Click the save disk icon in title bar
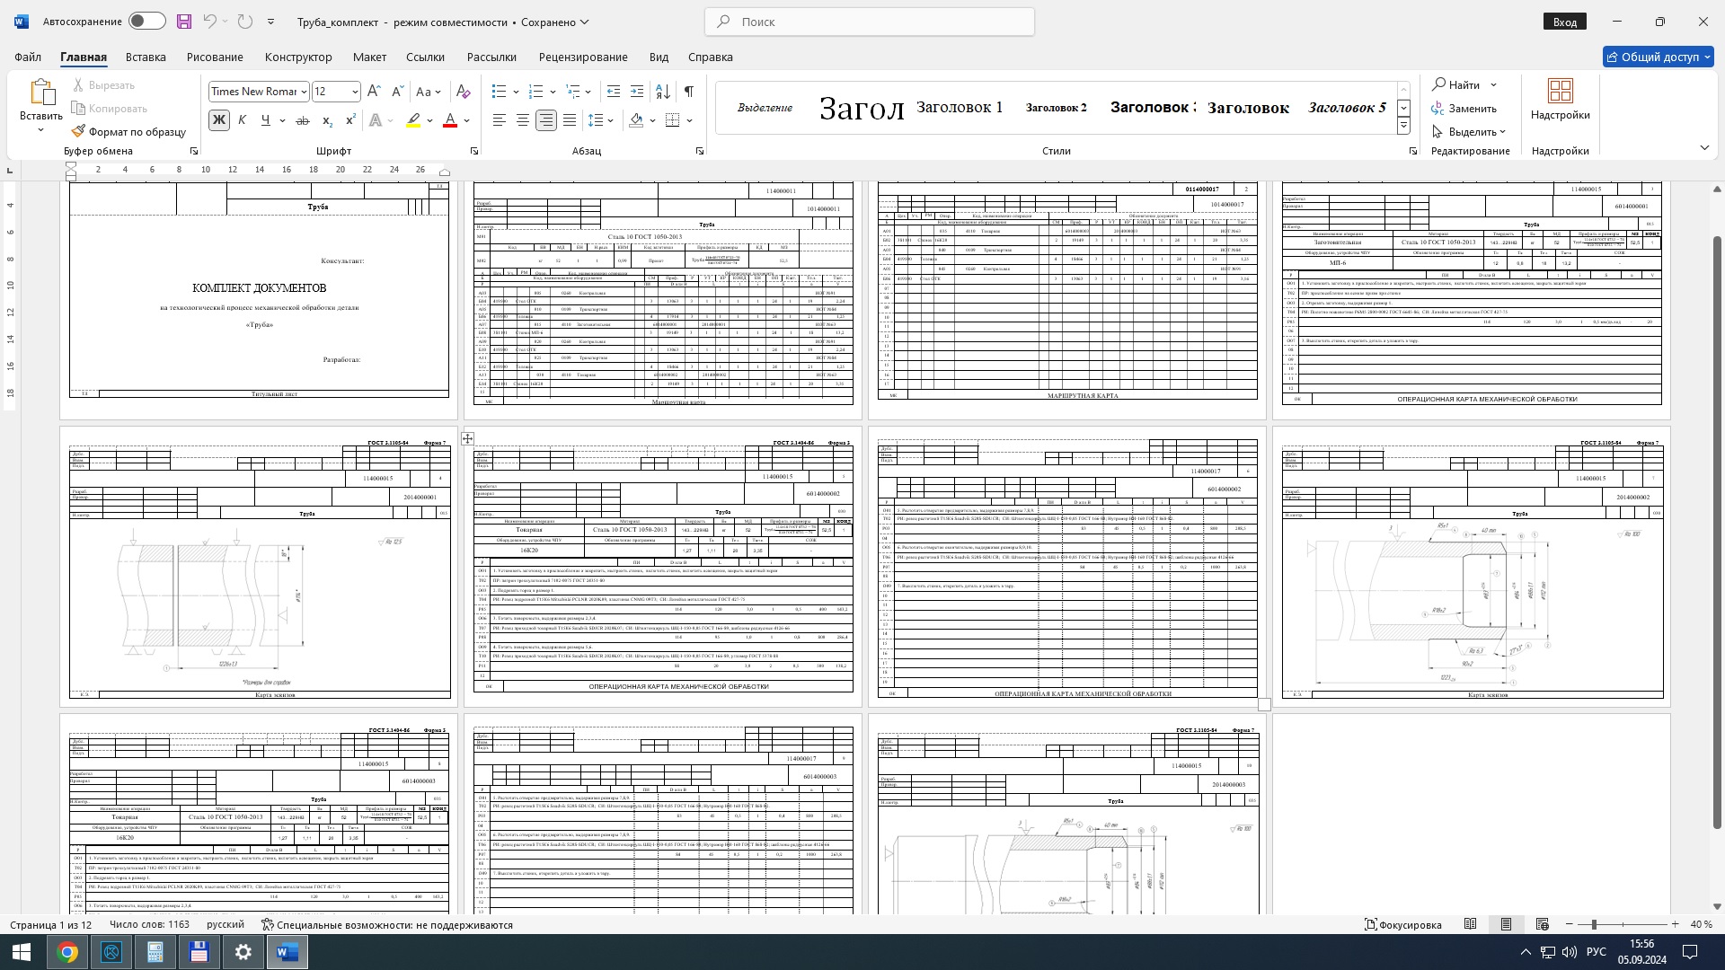 pyautogui.click(x=184, y=22)
